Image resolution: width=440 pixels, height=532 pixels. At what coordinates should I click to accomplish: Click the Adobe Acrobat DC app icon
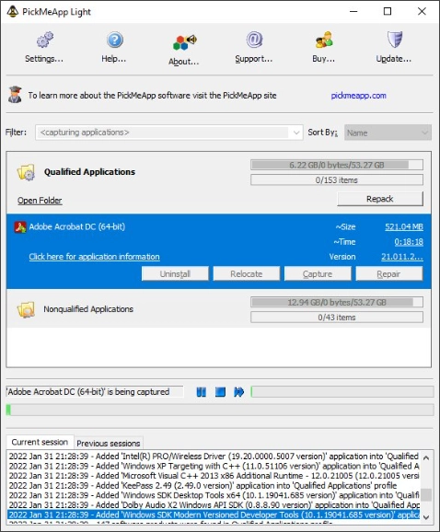tap(20, 227)
